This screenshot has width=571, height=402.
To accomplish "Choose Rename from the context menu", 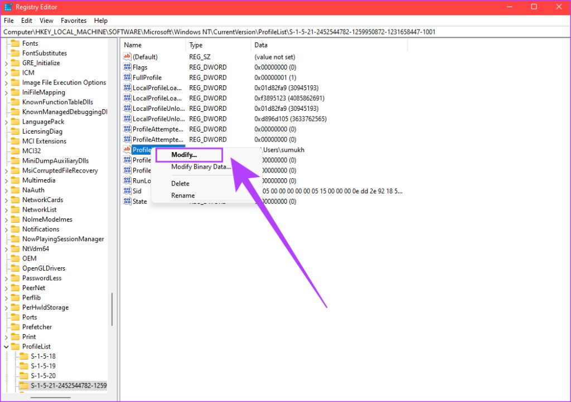I will coord(183,195).
